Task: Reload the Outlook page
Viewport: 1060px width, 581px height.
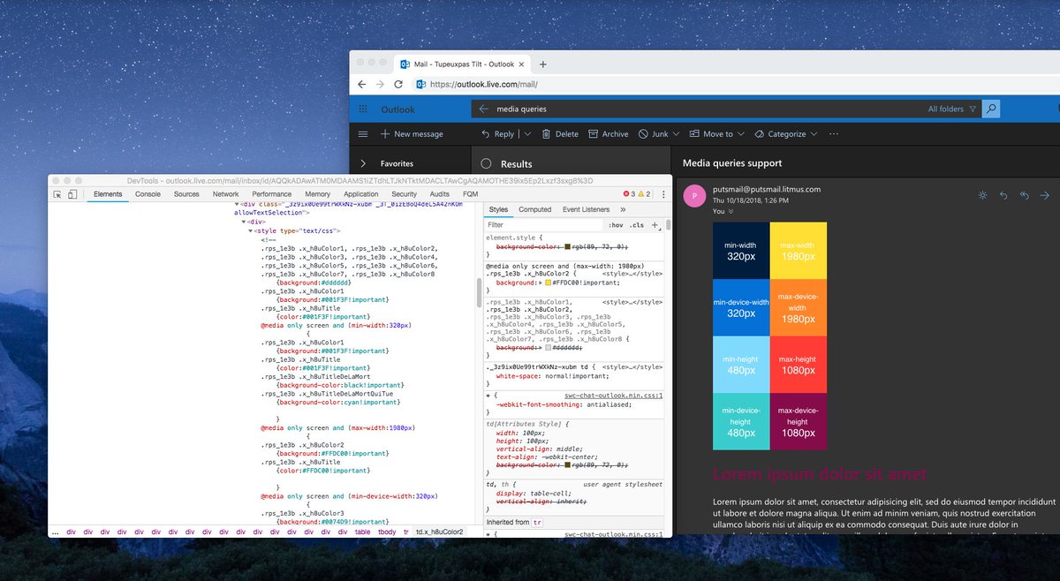Action: click(x=398, y=84)
